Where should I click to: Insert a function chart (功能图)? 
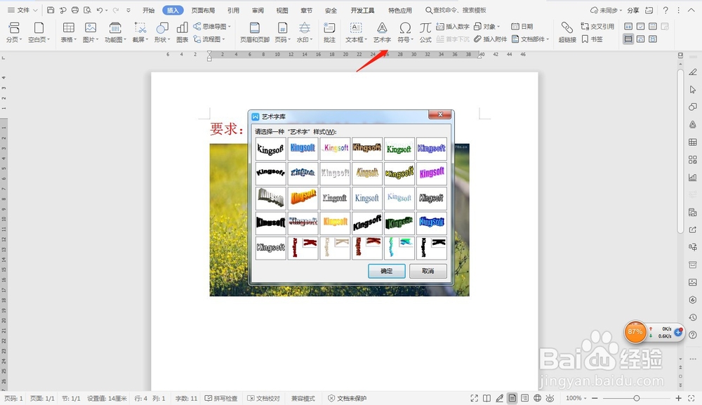tap(115, 32)
